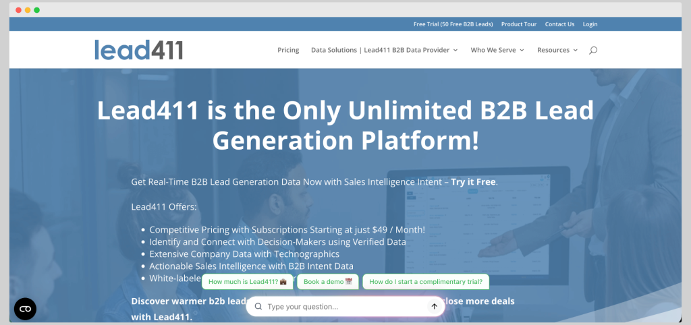Open the Contact Us link
Screen dimensions: 691x325
559,24
